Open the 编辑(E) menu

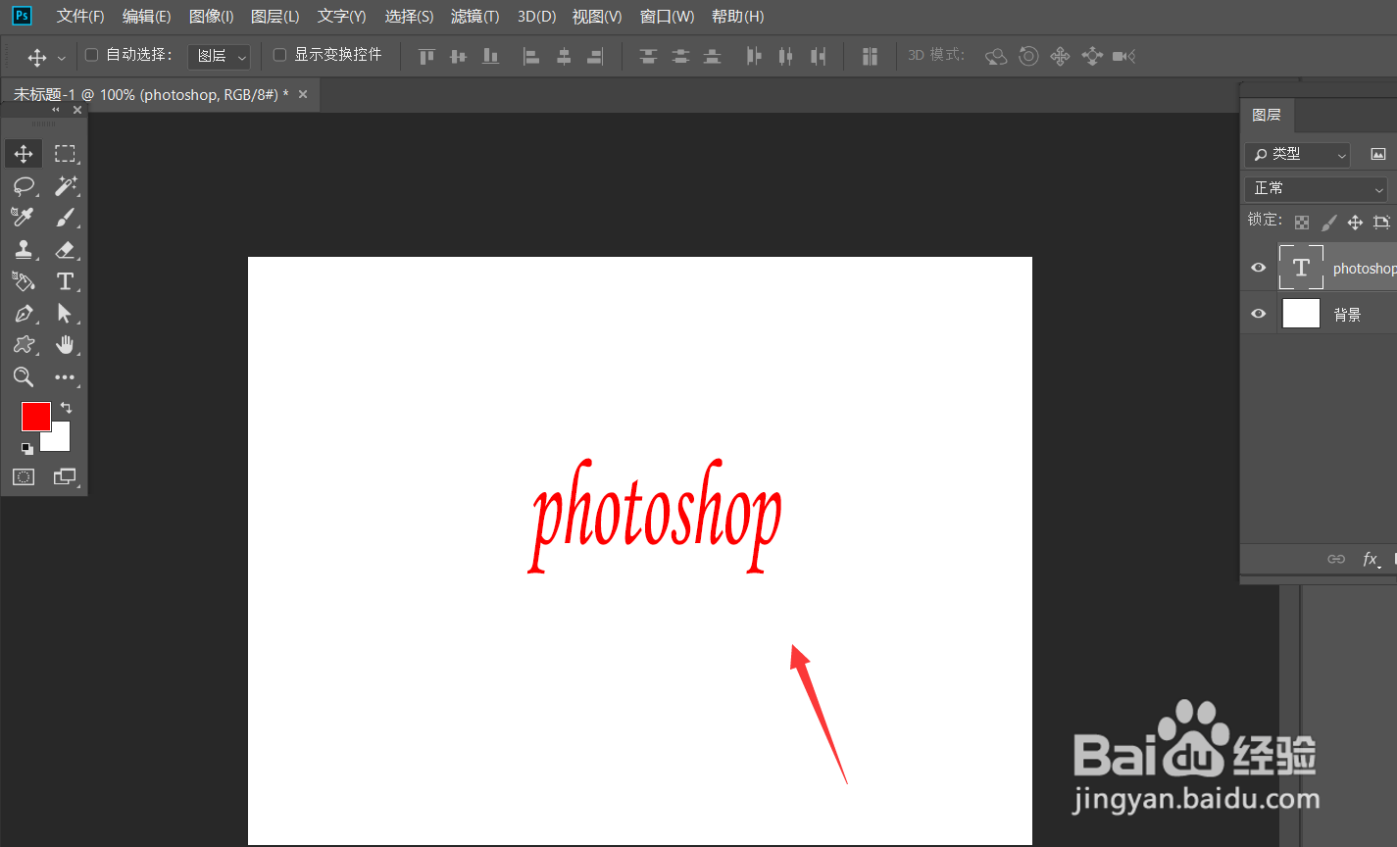coord(146,17)
